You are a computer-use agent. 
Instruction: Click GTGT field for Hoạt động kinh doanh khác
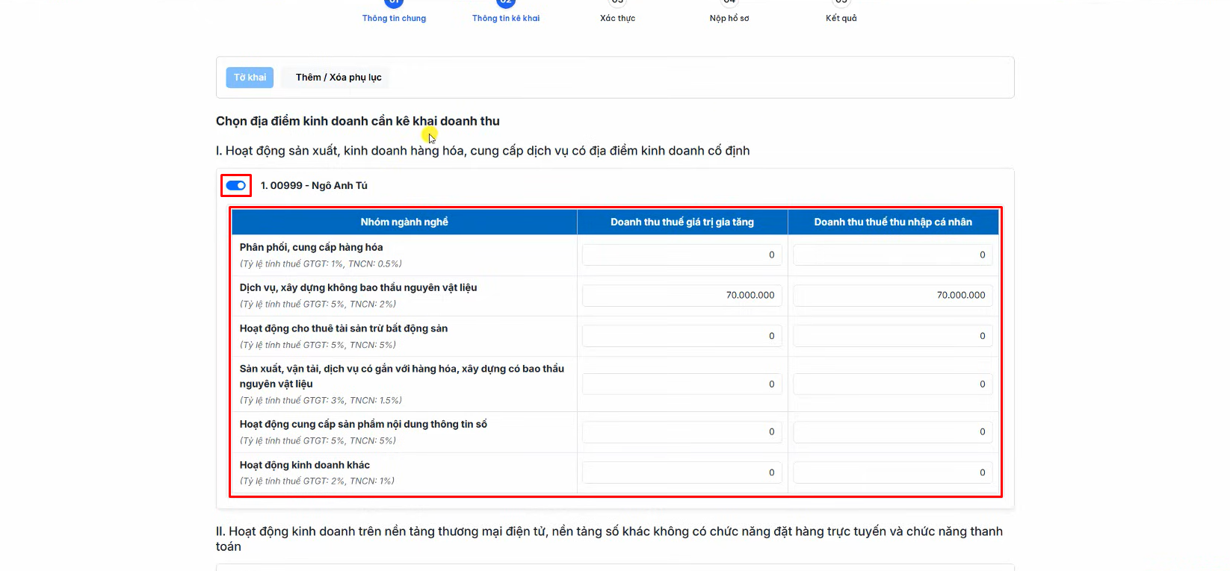(x=682, y=472)
